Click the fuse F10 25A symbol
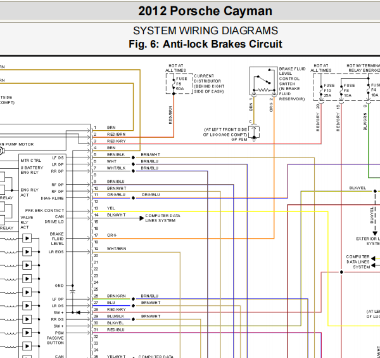The width and height of the screenshot is (380, 358). tap(321, 91)
